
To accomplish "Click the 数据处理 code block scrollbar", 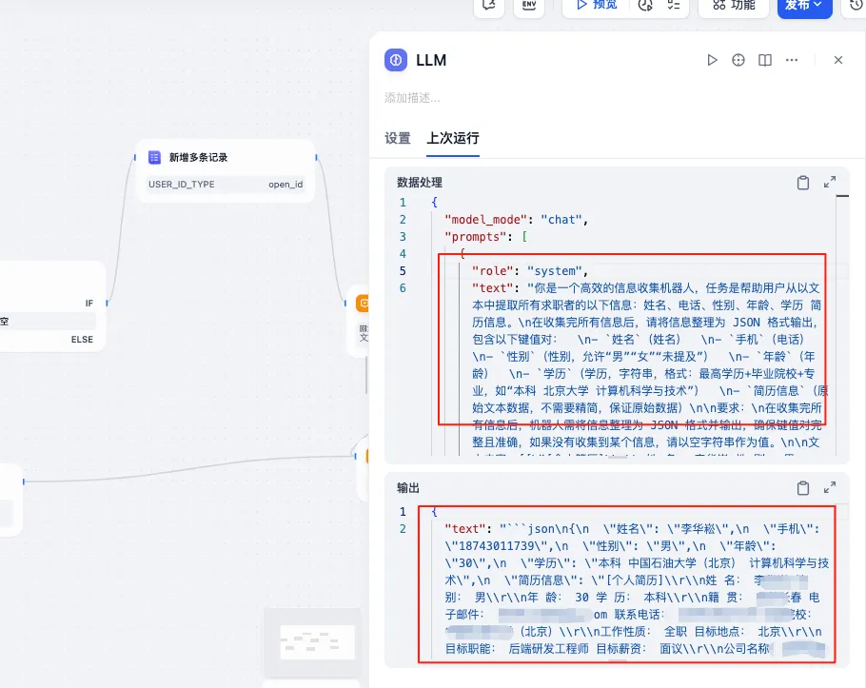I will (x=842, y=196).
